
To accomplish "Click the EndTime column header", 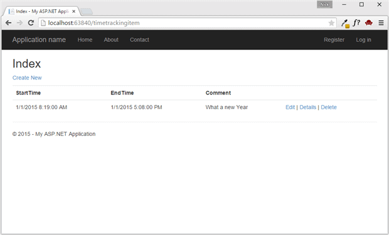I will point(122,93).
